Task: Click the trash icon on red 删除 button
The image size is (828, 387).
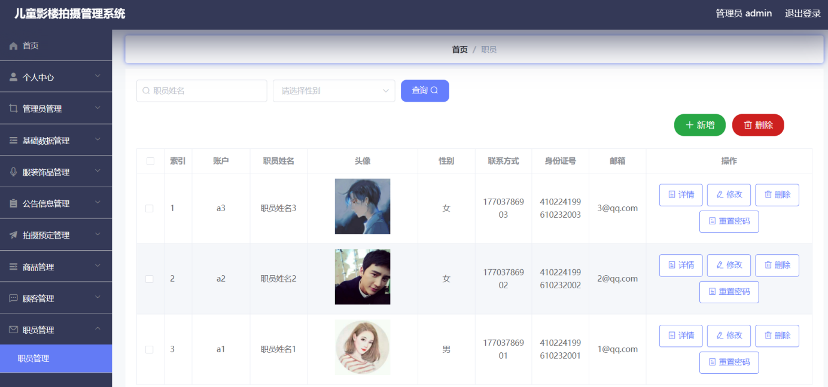Action: coord(748,125)
